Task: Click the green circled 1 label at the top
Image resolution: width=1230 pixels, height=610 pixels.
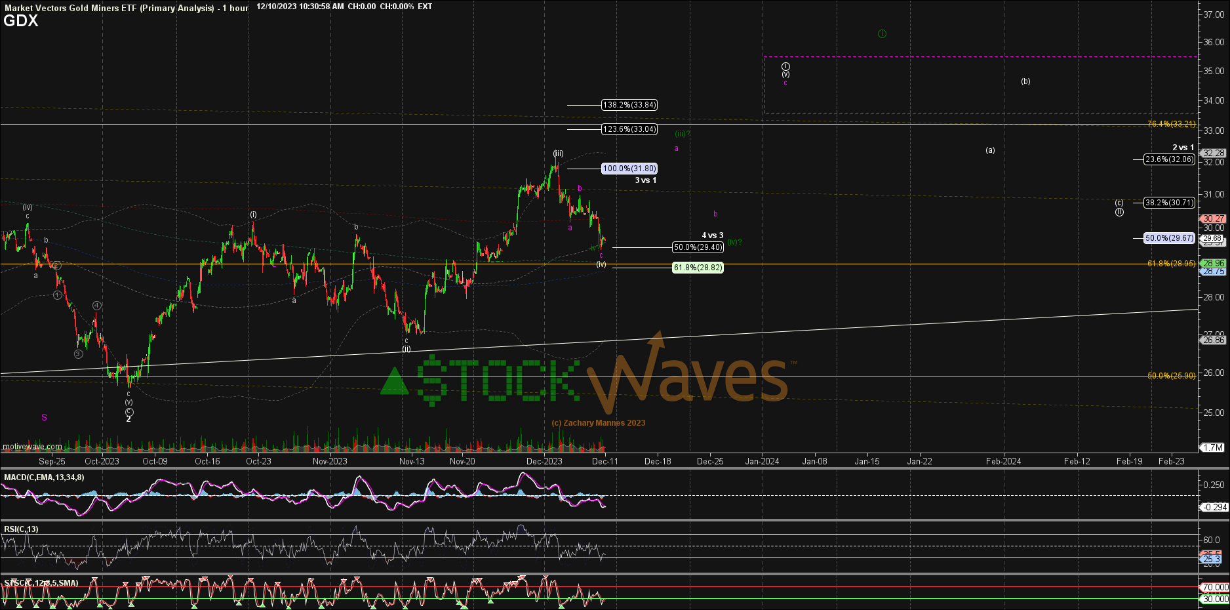Action: click(882, 33)
